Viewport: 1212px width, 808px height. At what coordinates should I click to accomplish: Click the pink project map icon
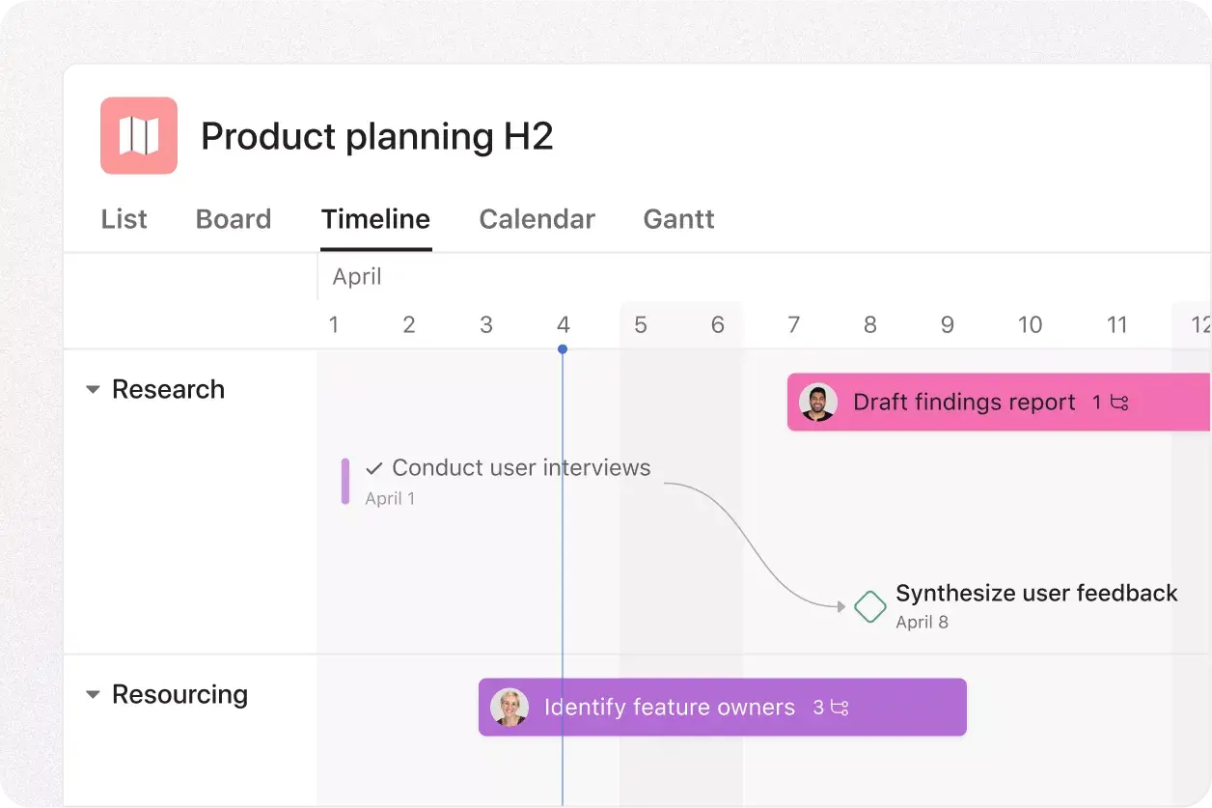(138, 135)
